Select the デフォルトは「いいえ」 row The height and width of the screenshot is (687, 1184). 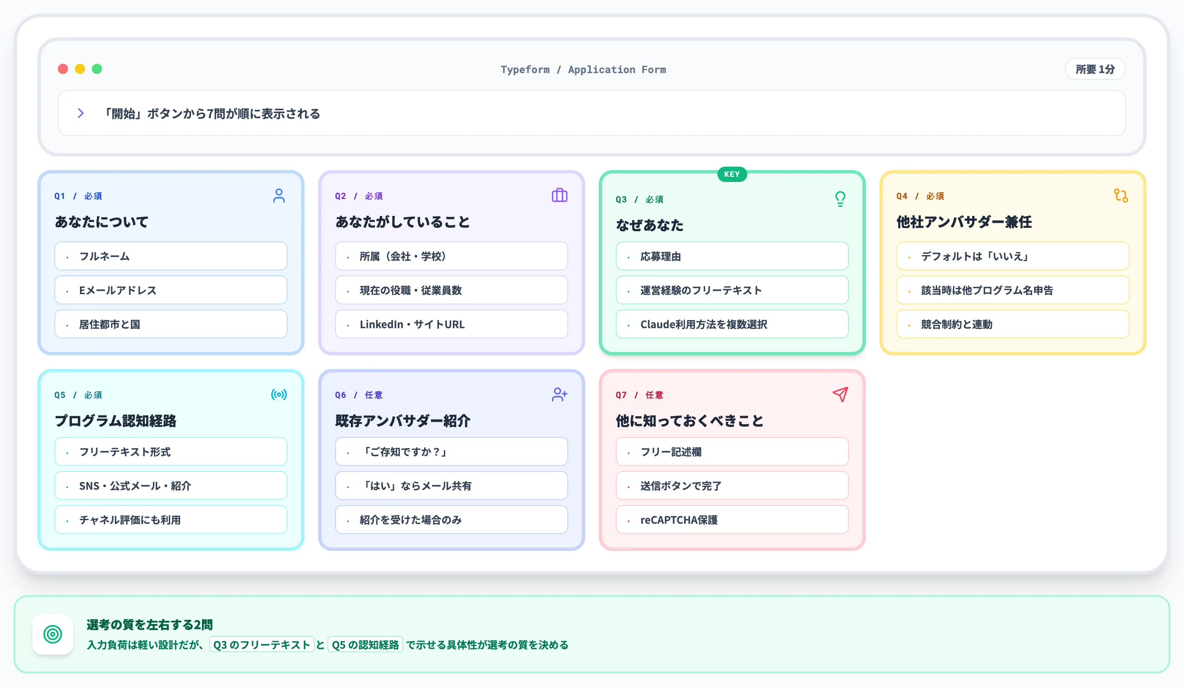click(x=1013, y=256)
